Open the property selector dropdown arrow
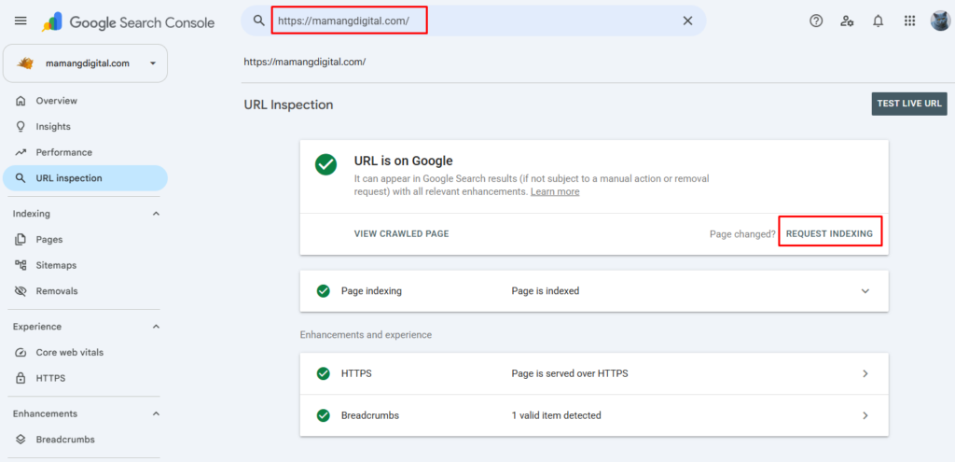This screenshot has width=955, height=462. pyautogui.click(x=153, y=63)
